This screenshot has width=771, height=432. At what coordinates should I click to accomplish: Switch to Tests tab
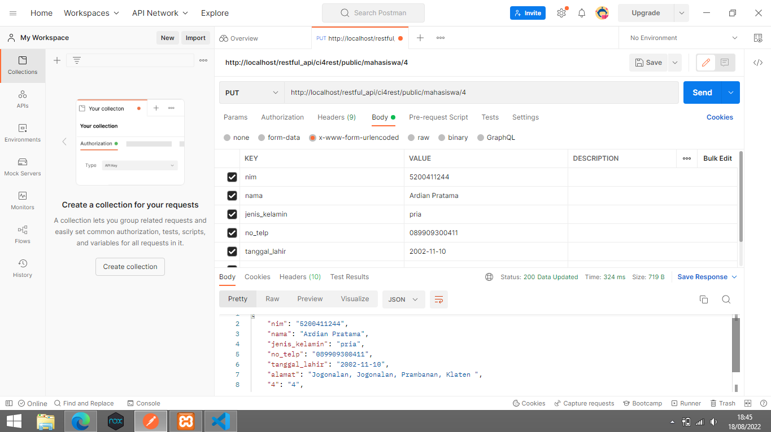pyautogui.click(x=490, y=117)
